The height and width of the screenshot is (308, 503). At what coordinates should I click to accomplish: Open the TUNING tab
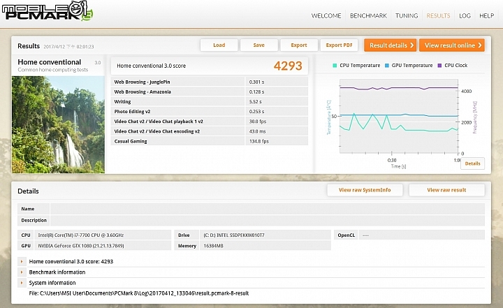407,16
